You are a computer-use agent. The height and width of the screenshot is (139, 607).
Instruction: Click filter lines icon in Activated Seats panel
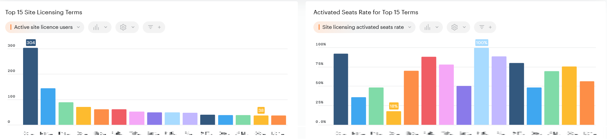click(482, 27)
